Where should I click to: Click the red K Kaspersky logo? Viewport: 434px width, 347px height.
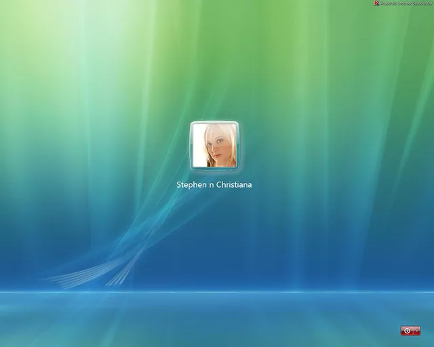coord(376,3)
